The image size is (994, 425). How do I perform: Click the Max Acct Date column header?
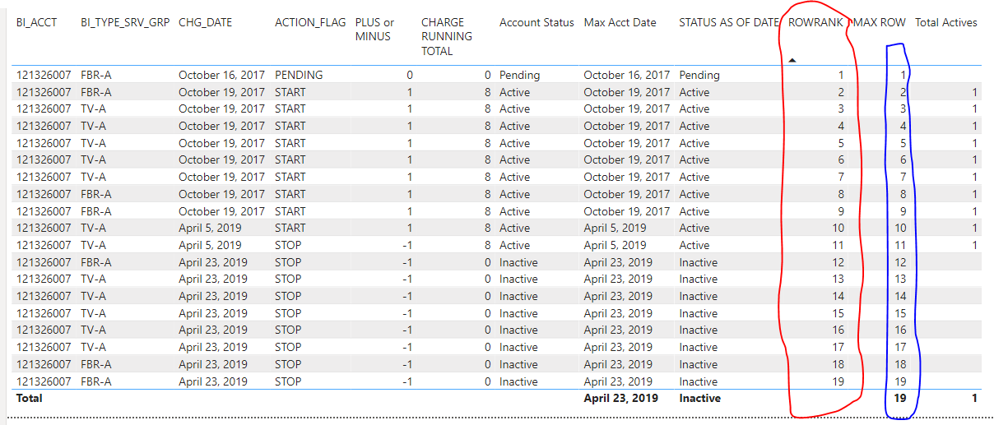click(620, 23)
